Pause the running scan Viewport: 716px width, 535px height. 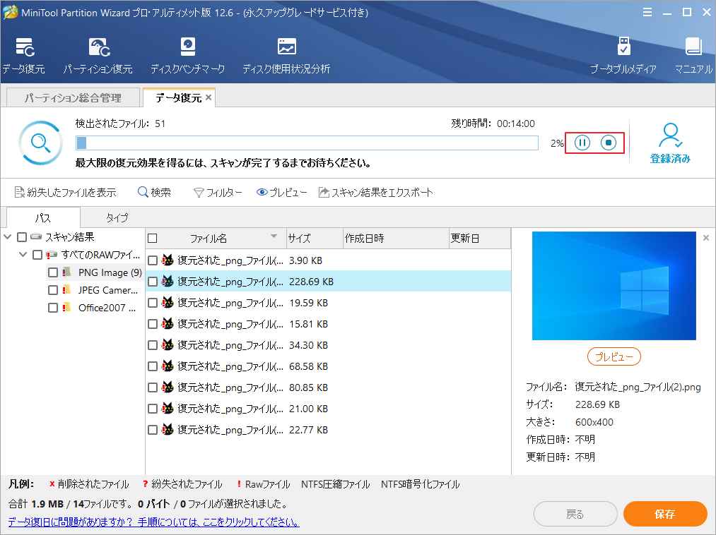click(582, 143)
